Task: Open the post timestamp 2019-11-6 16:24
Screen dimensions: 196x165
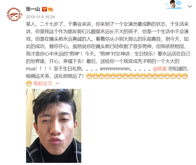Action: 40,17
